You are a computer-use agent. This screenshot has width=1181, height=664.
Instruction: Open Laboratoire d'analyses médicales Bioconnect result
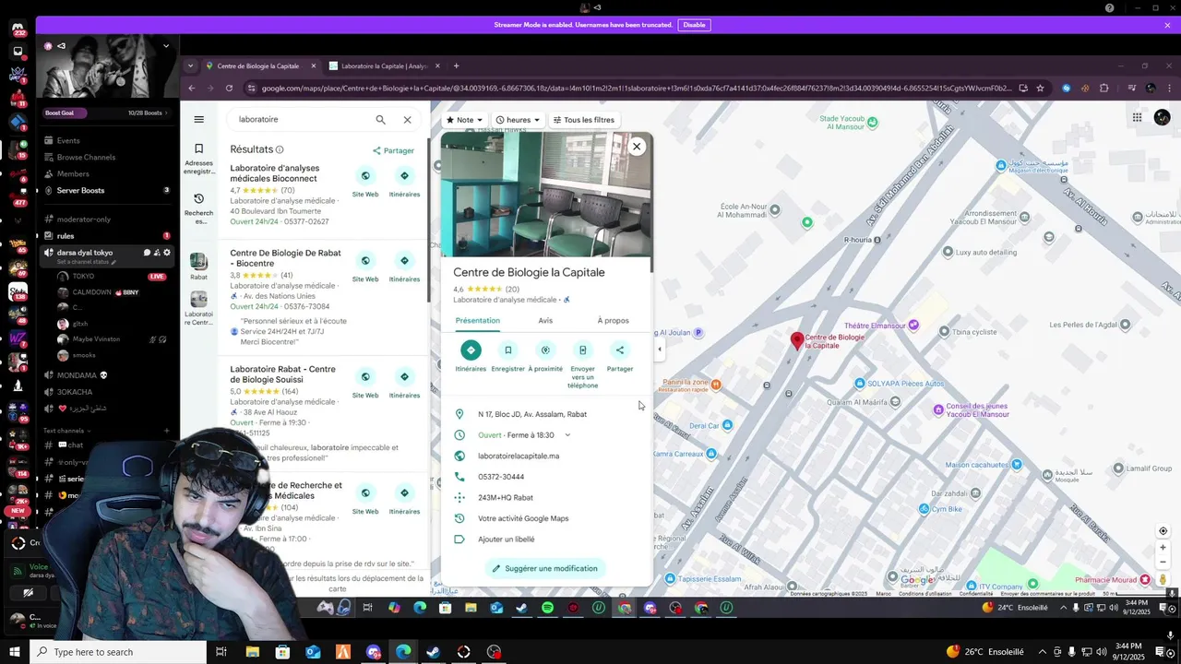point(275,173)
